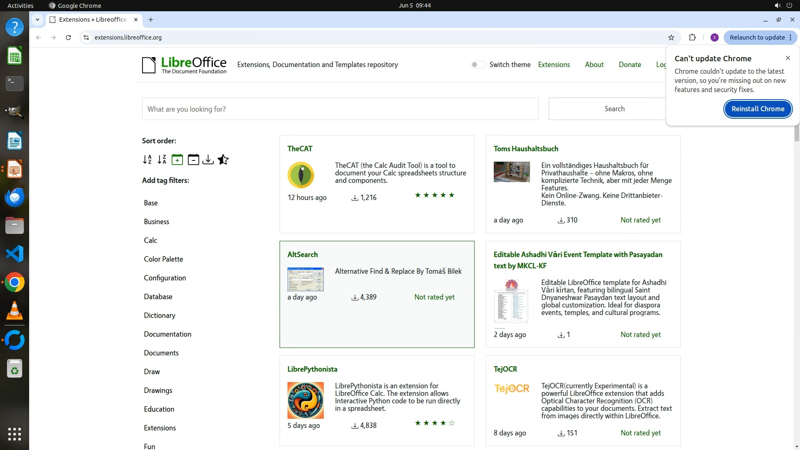Open Chrome three-dot menu beside Relaunch
Image resolution: width=800 pixels, height=450 pixels.
pyautogui.click(x=790, y=37)
